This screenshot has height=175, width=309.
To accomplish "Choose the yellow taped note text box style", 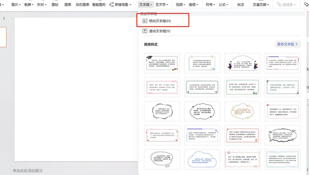I will pyautogui.click(x=202, y=63).
